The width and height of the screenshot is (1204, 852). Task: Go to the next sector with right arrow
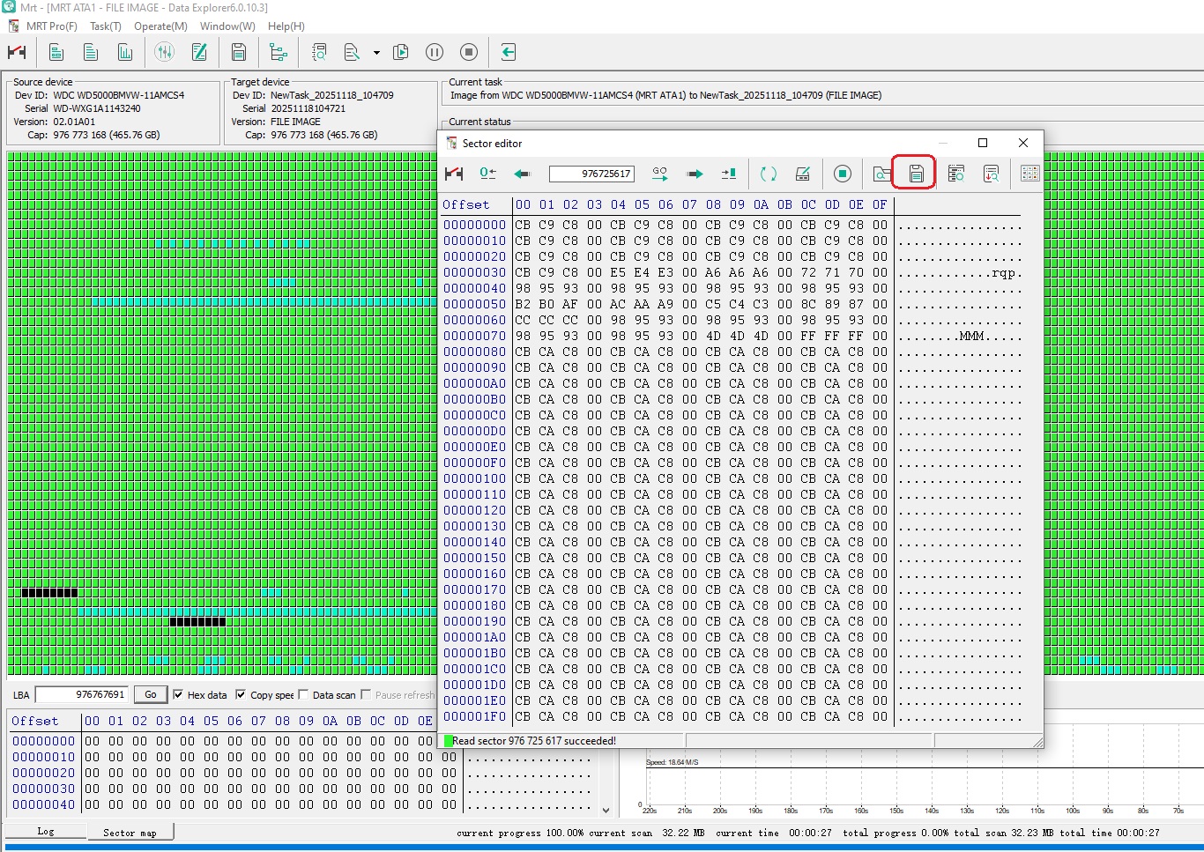[695, 174]
